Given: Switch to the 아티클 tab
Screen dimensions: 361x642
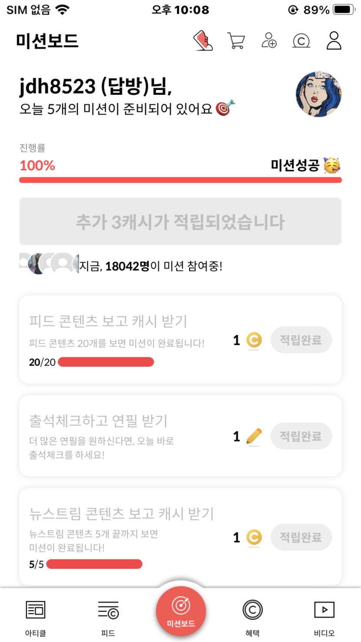Looking at the screenshot, I should 36,616.
